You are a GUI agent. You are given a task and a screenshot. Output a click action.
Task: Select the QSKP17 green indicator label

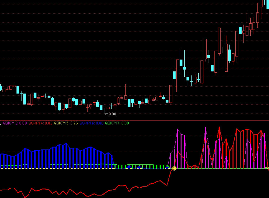117,123
